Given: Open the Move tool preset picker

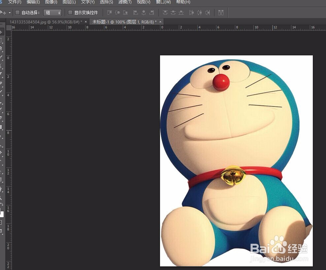Looking at the screenshot, I should coord(3,13).
